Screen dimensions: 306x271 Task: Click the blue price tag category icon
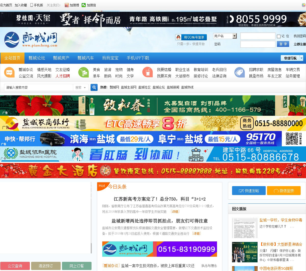(x=239, y=72)
